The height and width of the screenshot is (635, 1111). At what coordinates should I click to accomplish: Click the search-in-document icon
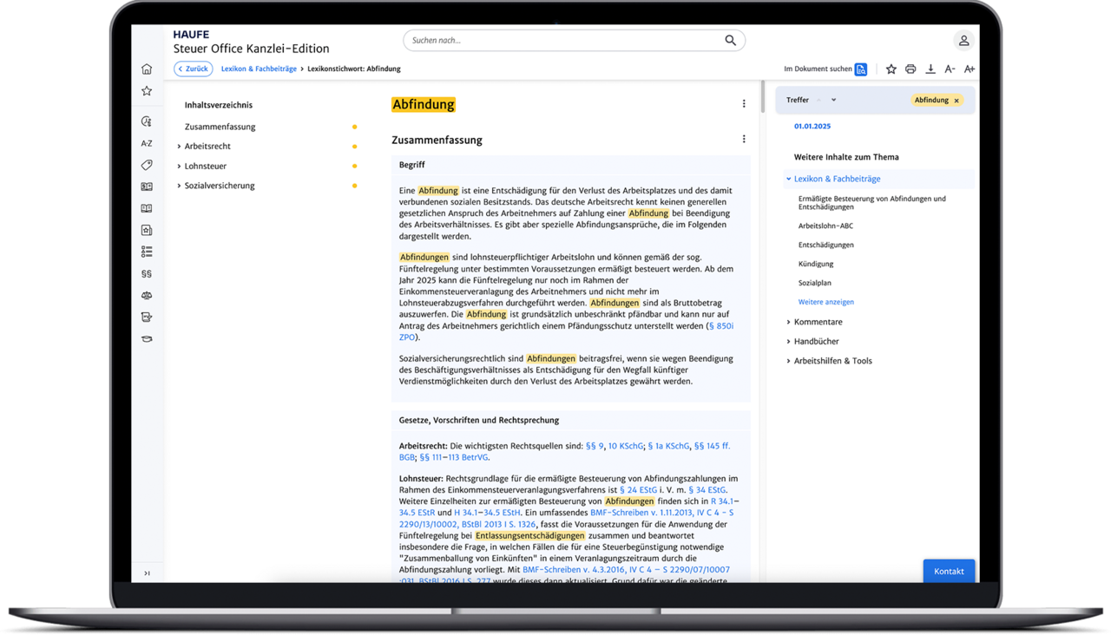(860, 69)
